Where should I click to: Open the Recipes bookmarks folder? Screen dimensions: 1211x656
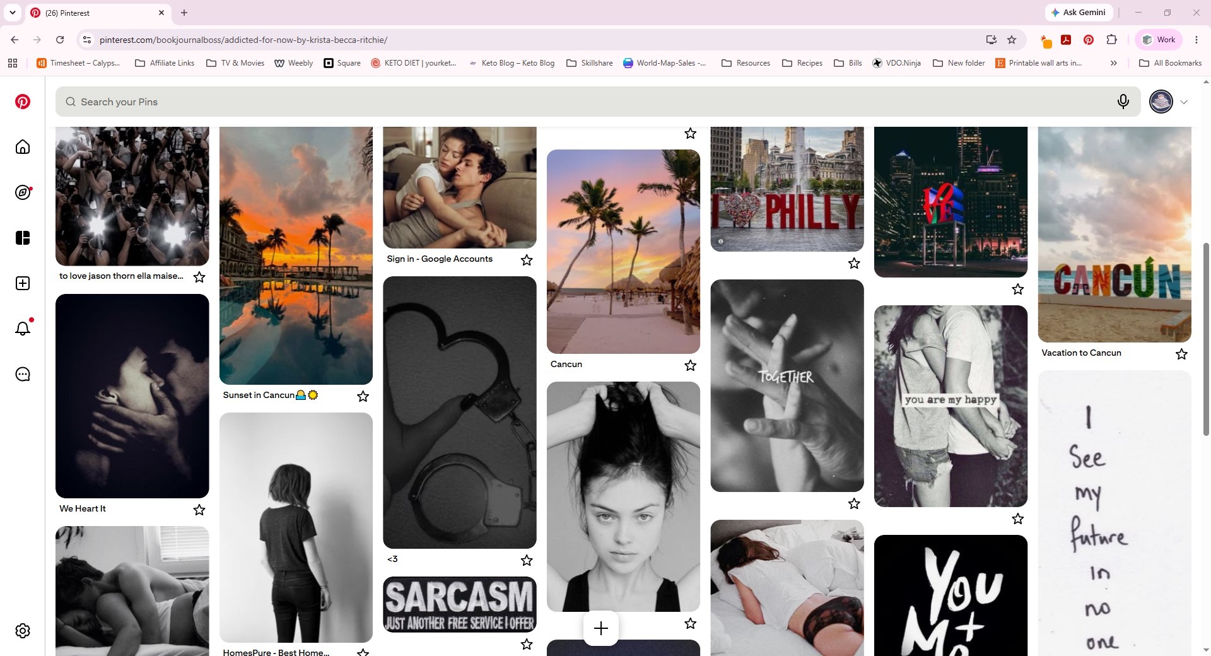(802, 63)
